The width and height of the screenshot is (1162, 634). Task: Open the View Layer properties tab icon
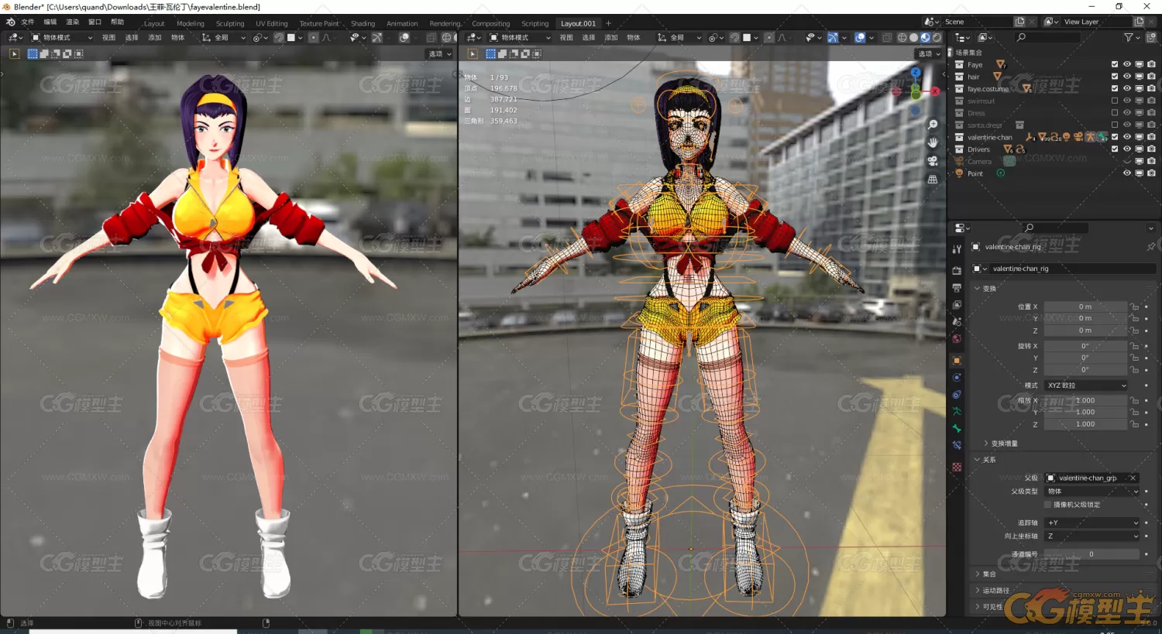[x=957, y=304]
